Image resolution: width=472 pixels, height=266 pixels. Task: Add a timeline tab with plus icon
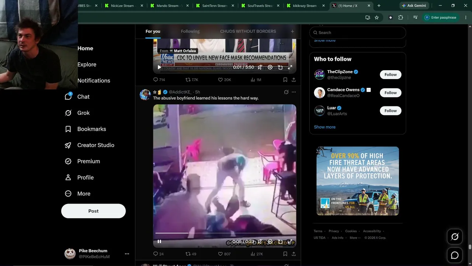pos(292,31)
